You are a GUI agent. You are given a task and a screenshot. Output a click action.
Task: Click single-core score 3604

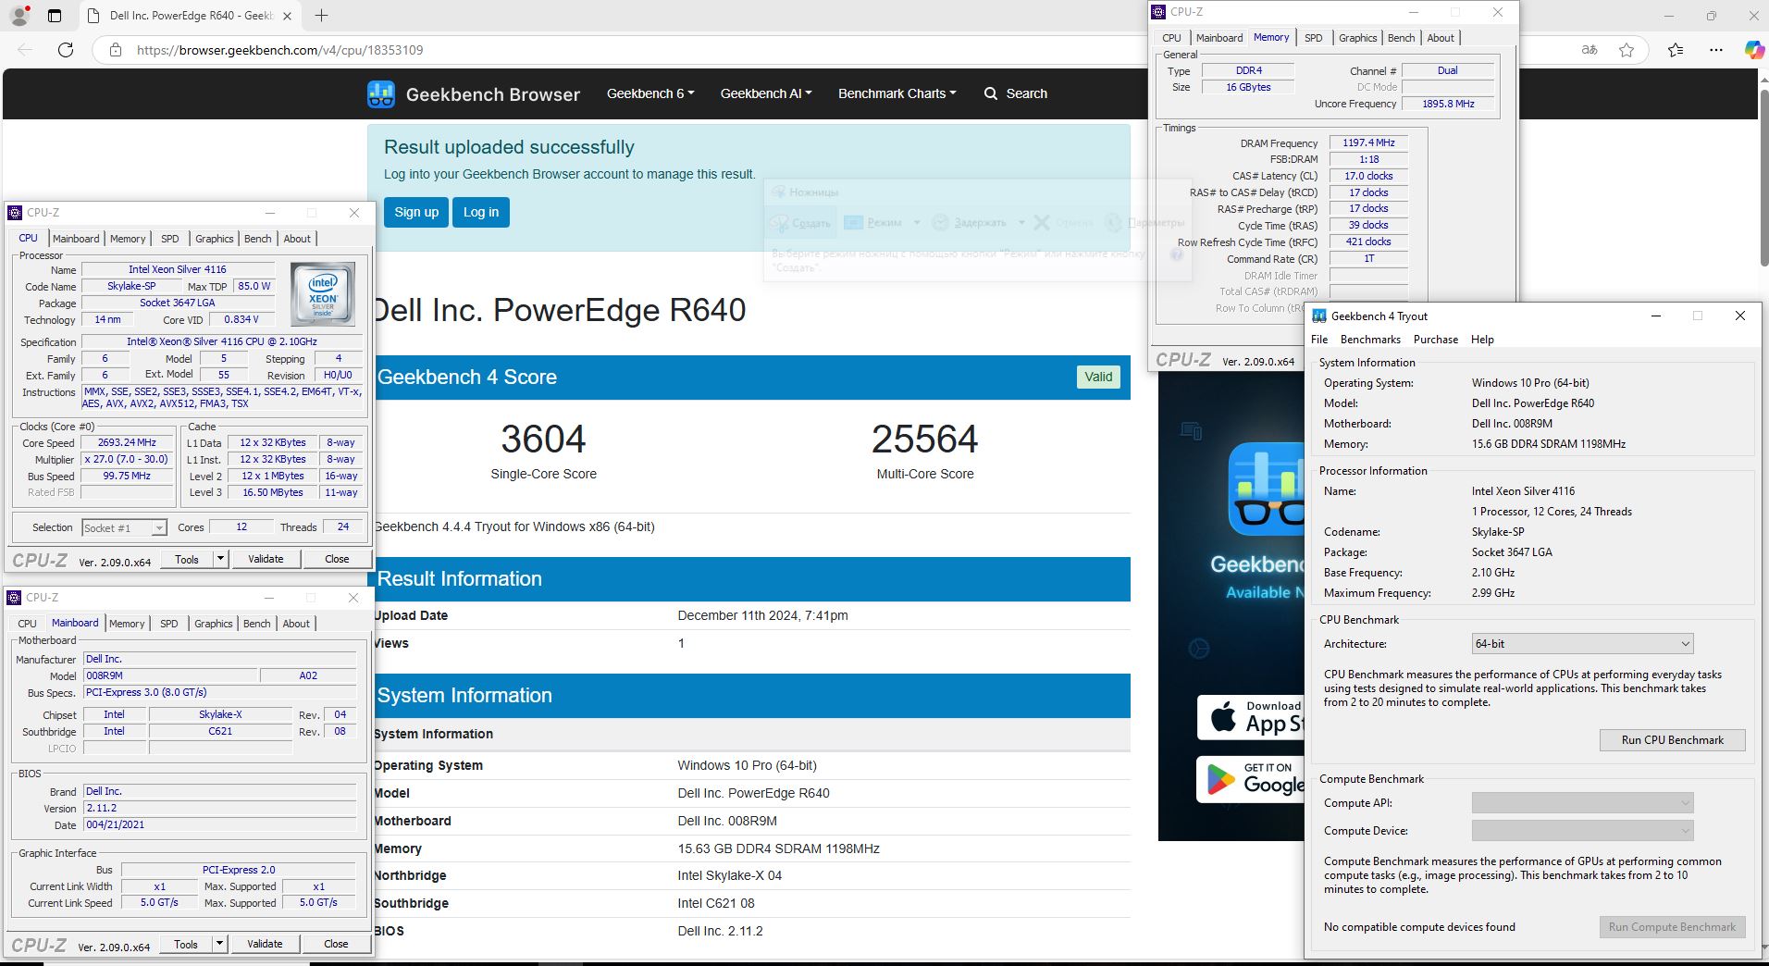[x=543, y=439]
